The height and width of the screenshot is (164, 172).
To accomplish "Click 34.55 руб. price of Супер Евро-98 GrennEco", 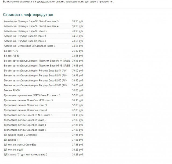I will coord(78,46).
